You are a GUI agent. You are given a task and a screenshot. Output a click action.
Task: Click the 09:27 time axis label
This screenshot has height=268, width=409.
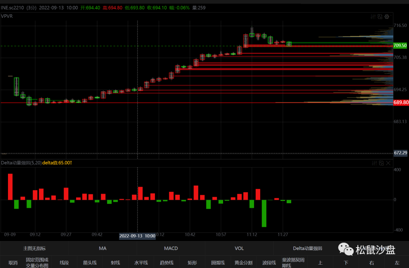[x=66, y=235]
